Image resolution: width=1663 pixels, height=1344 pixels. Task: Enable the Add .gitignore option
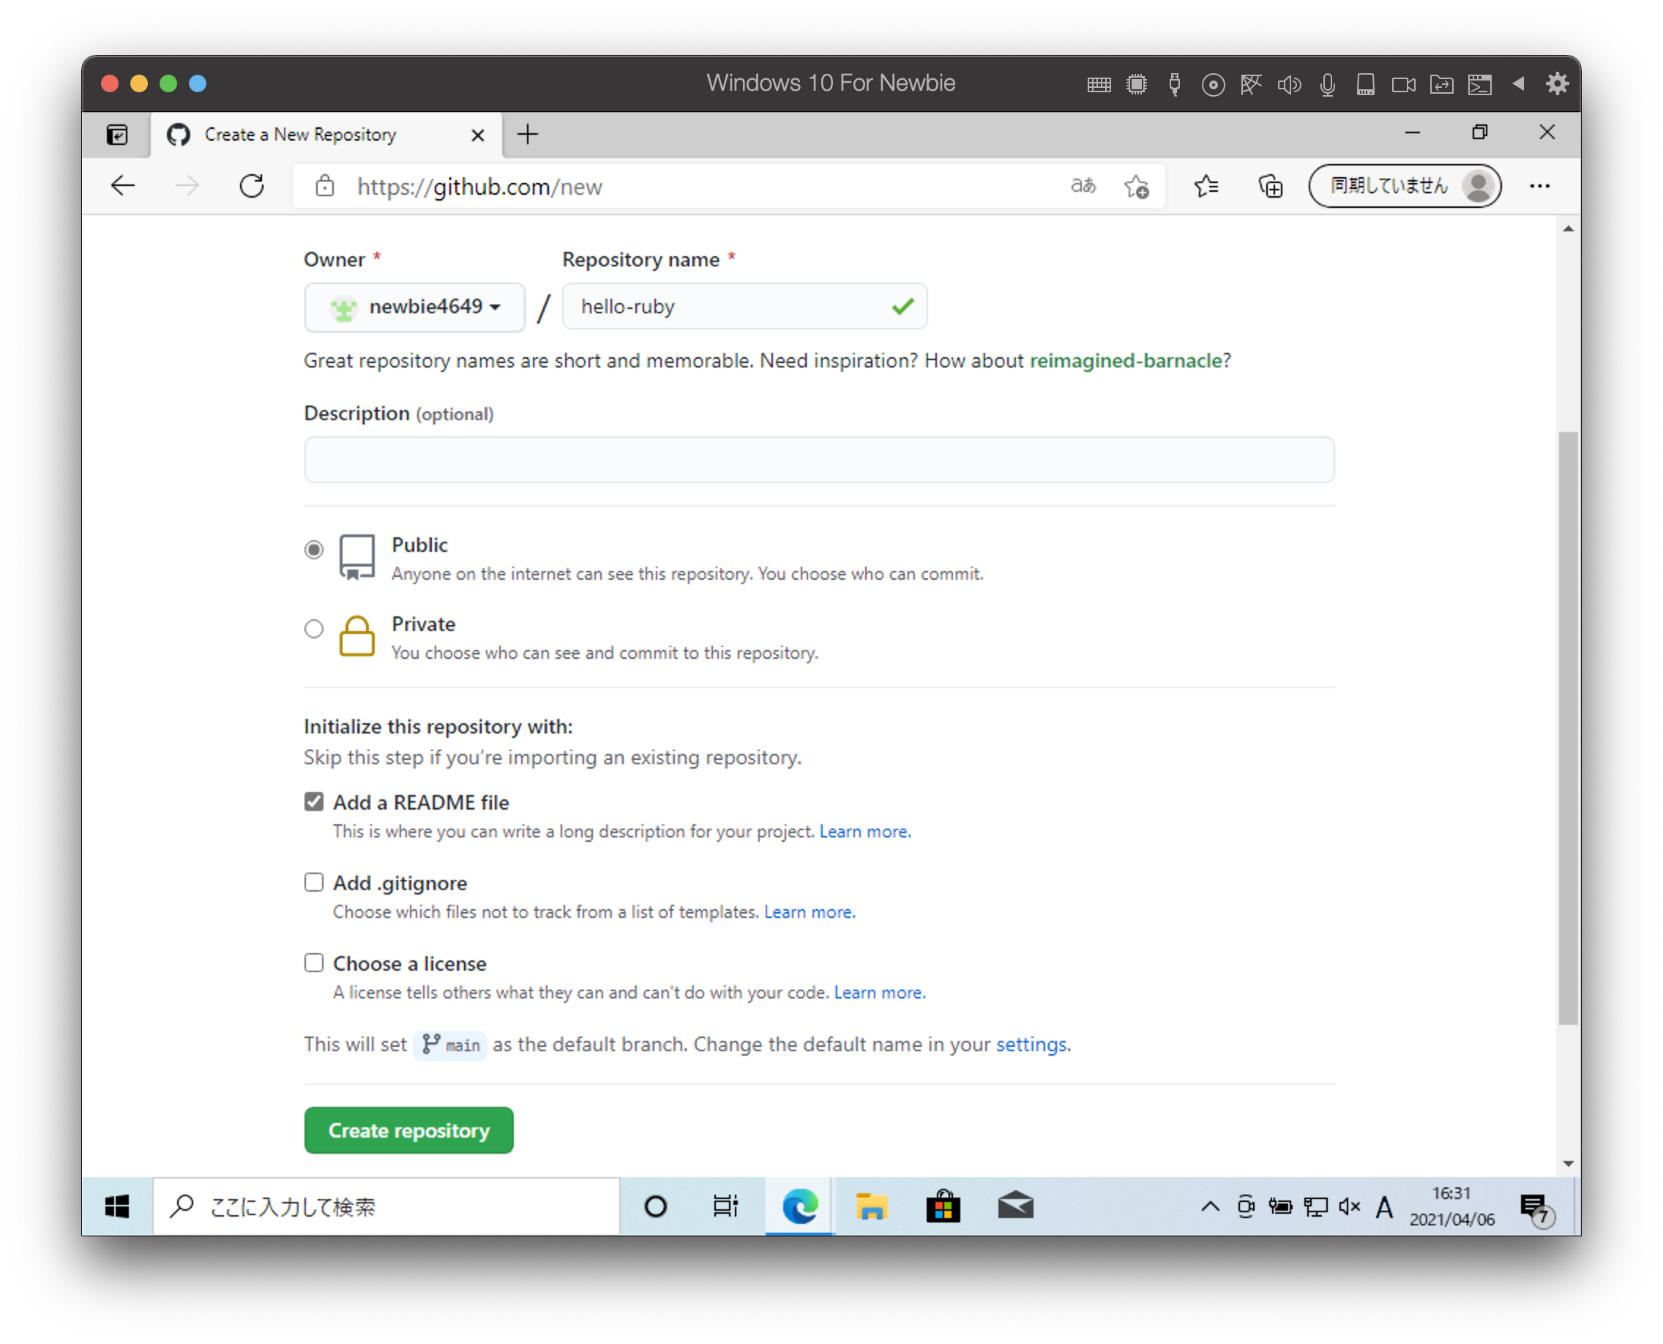[313, 882]
